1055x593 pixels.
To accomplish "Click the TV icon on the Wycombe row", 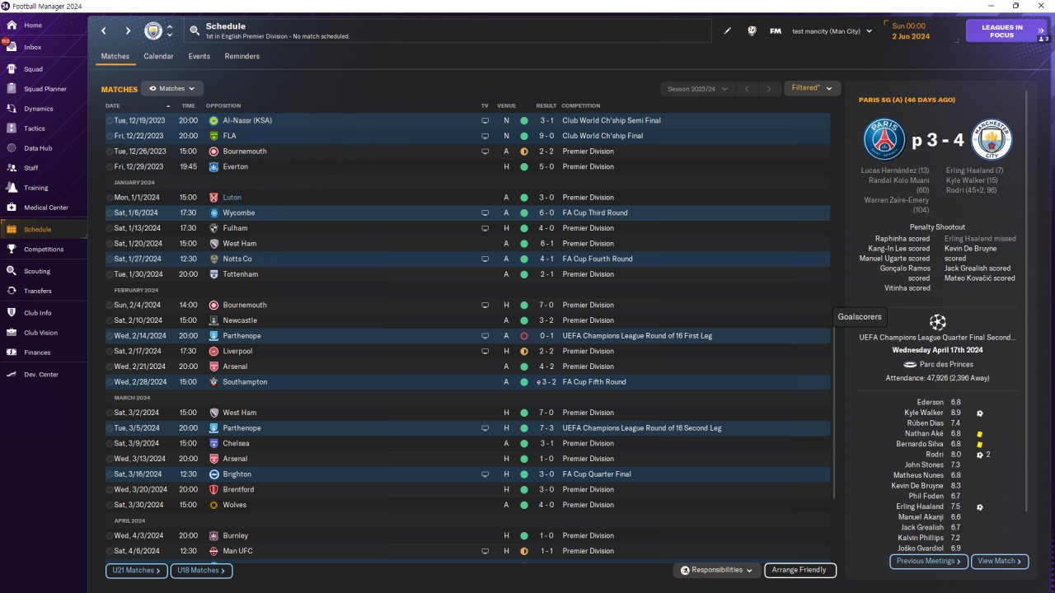I will [x=485, y=212].
